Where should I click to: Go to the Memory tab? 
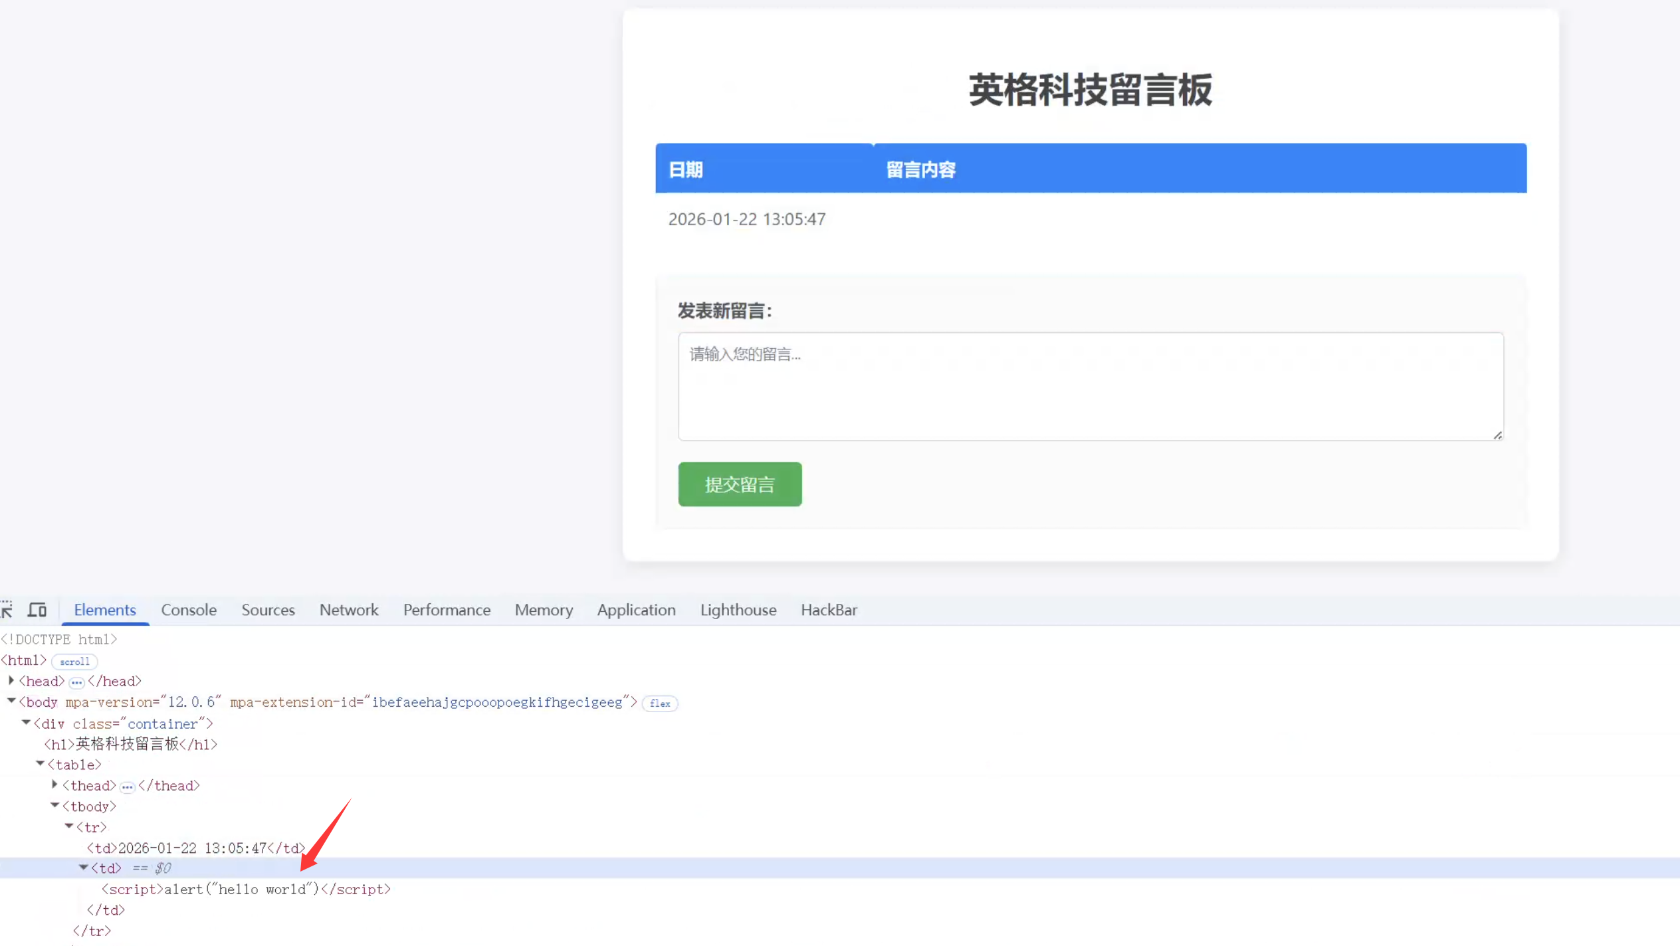pos(544,610)
